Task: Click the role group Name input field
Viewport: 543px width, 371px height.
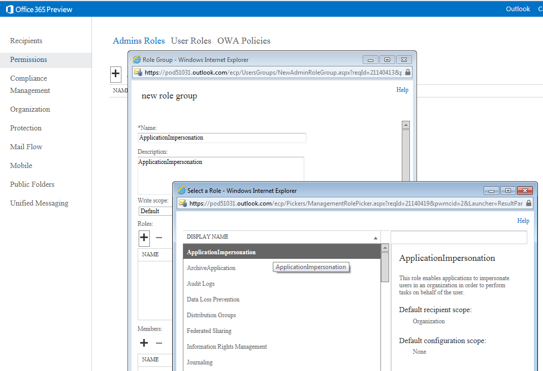Action: coord(221,138)
